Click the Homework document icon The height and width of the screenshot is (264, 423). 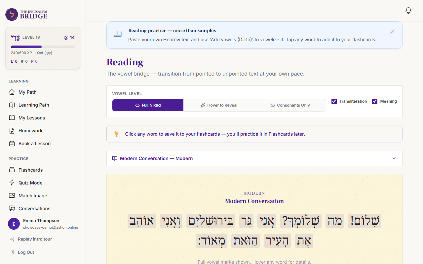tap(12, 131)
